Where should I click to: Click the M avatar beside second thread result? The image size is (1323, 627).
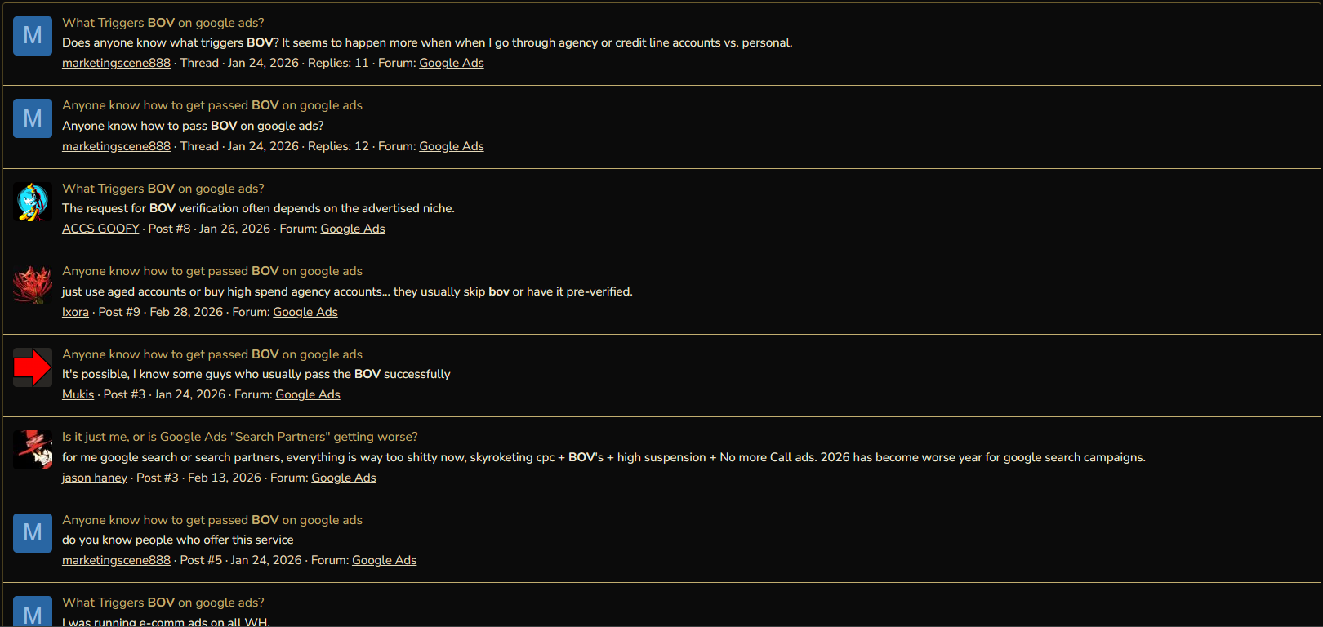(33, 118)
